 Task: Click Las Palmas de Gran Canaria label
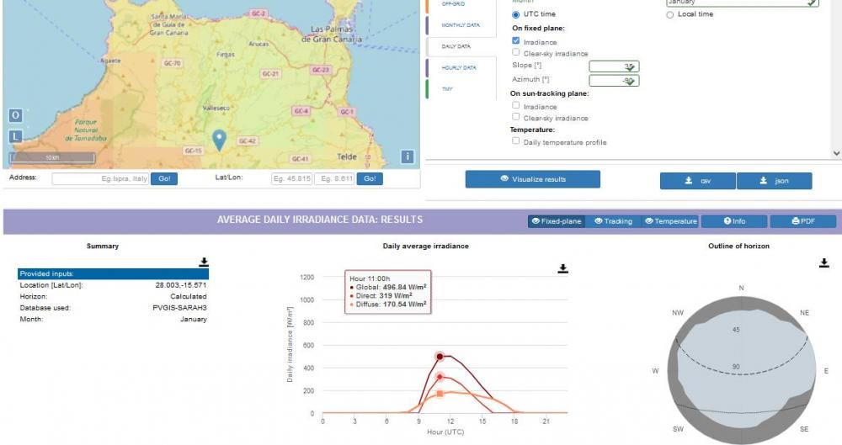331,34
